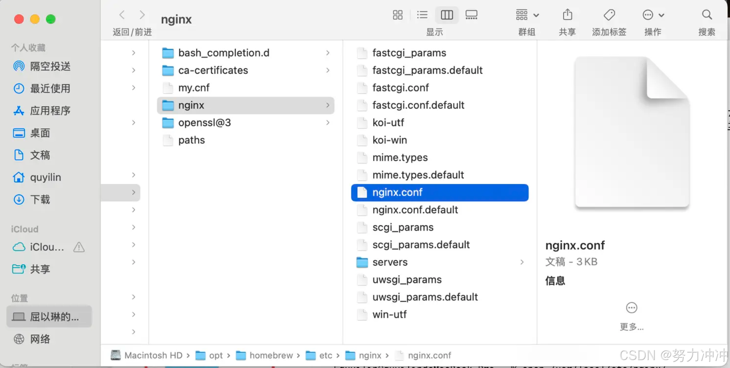730x368 pixels.
Task: Select the openssl@3 folder
Action: click(x=246, y=123)
